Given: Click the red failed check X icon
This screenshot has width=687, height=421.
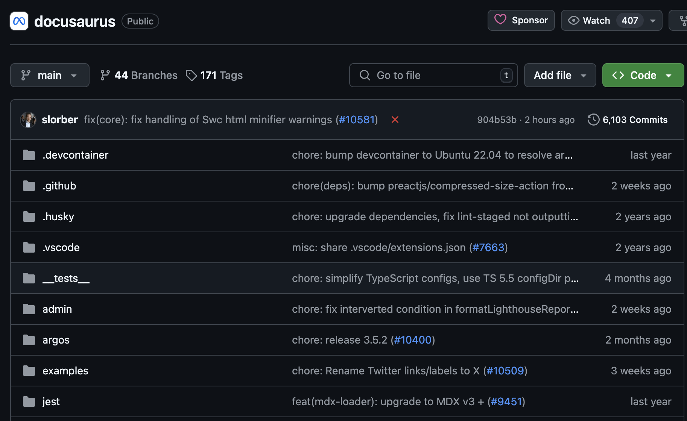Looking at the screenshot, I should [x=395, y=120].
